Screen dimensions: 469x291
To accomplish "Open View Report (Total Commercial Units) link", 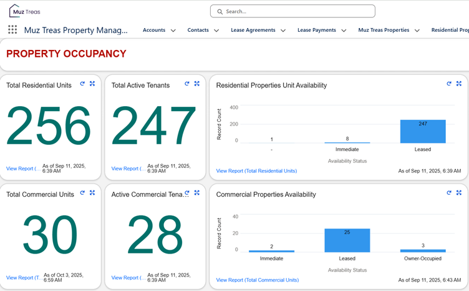I will [257, 280].
